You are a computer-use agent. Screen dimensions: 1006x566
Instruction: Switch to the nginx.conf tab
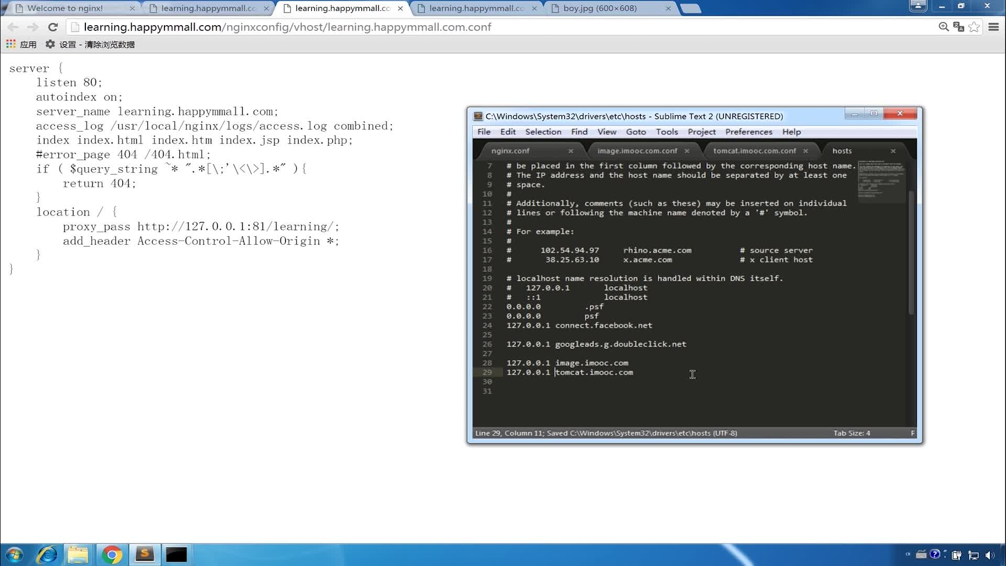click(510, 151)
